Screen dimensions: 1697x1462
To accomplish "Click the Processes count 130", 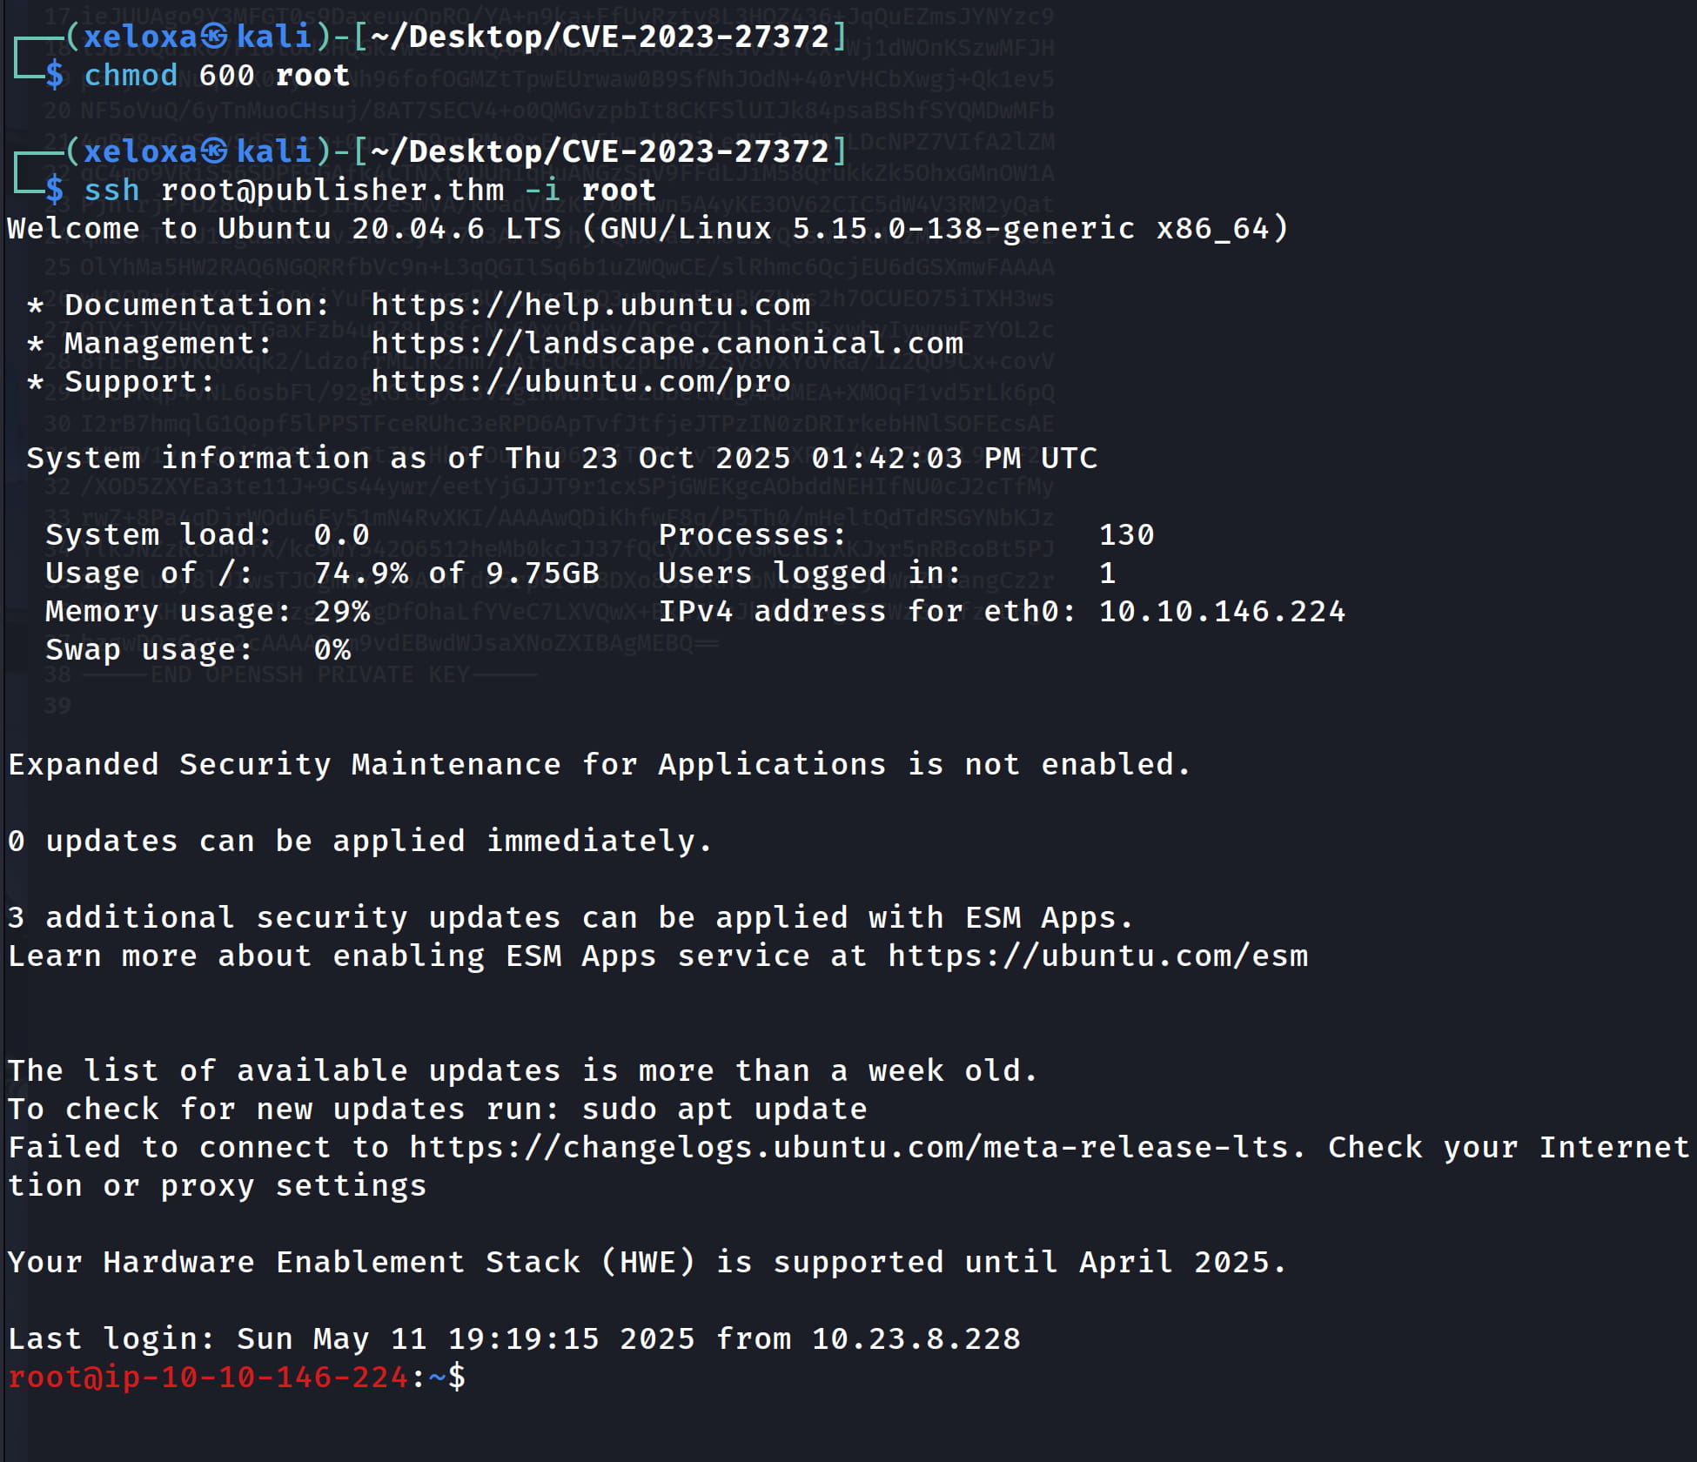I will [x=1126, y=534].
